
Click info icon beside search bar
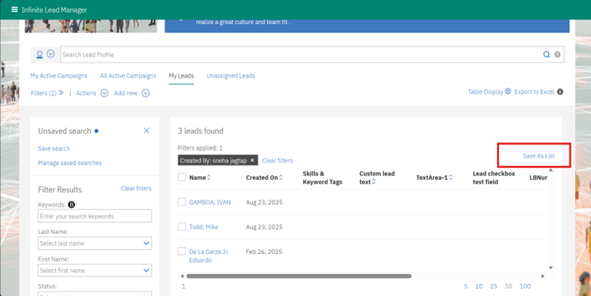[x=557, y=54]
